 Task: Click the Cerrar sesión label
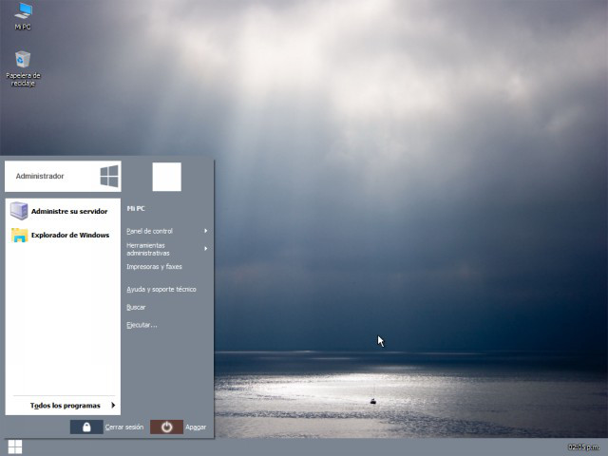124,427
